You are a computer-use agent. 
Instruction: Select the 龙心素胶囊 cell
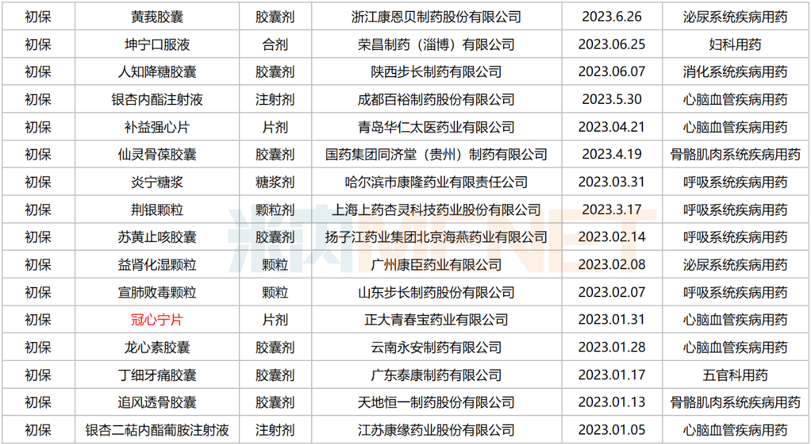click(x=157, y=348)
